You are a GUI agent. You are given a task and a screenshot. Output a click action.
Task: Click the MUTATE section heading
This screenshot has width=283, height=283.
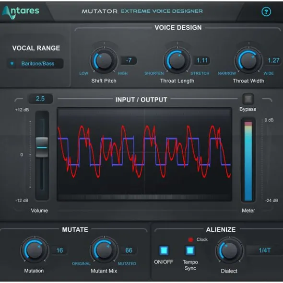pos(75,229)
